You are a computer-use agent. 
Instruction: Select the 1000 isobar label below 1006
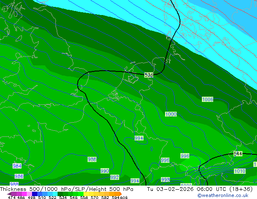tap(171, 114)
